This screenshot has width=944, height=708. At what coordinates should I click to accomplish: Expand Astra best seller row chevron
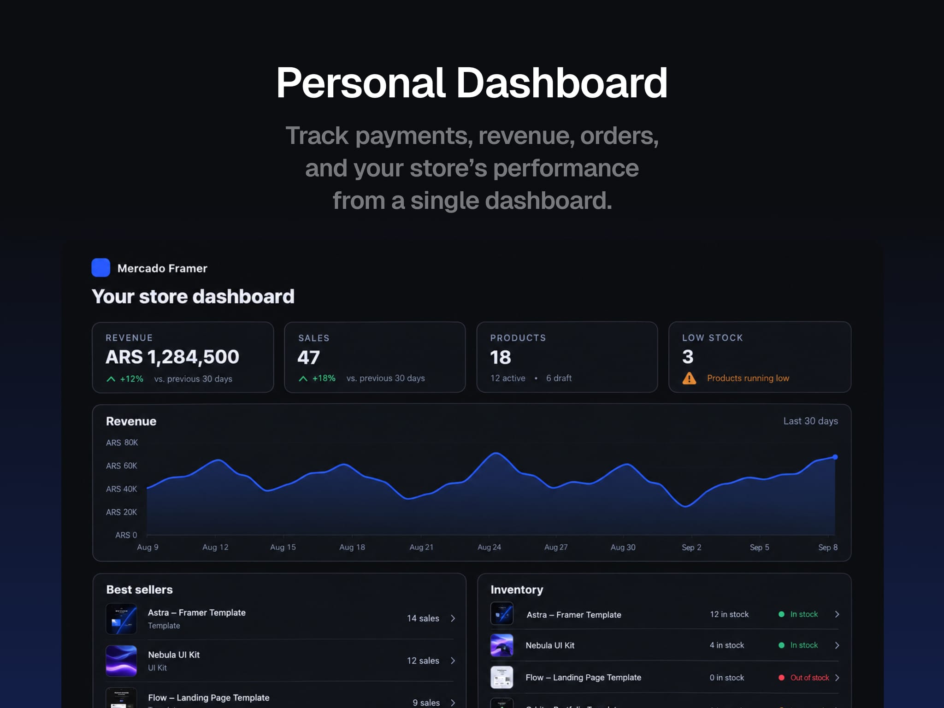453,618
